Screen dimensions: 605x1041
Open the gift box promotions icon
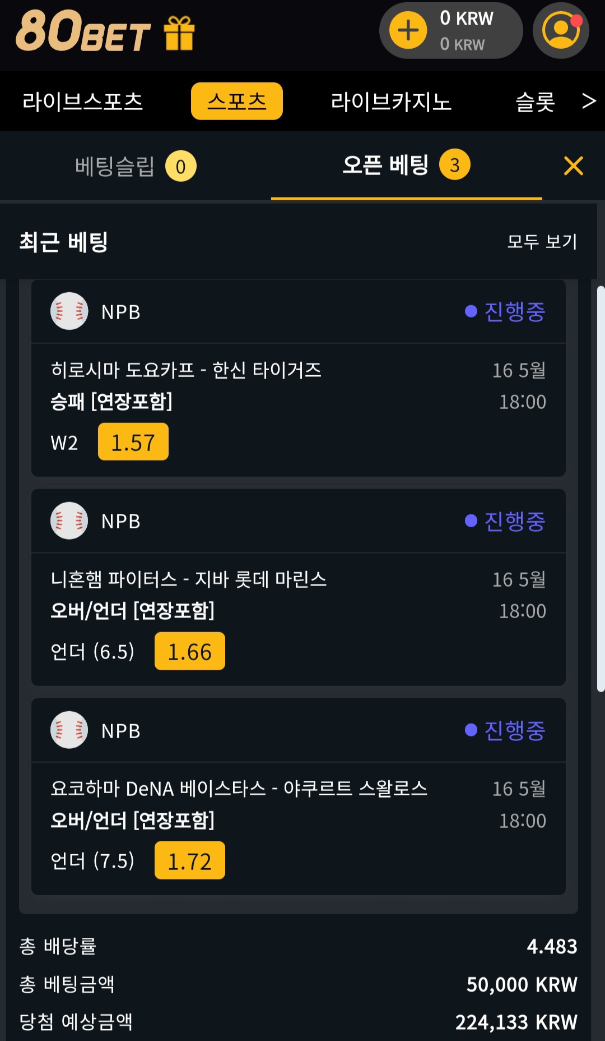pos(179,33)
